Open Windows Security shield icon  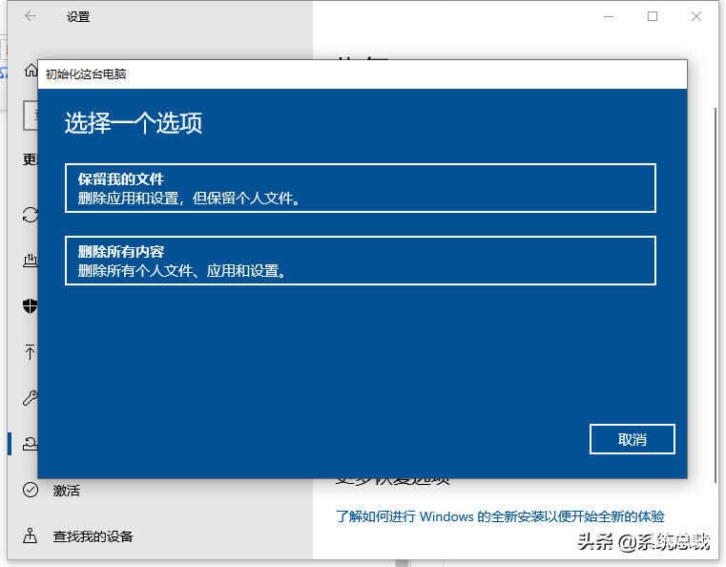pyautogui.click(x=30, y=306)
